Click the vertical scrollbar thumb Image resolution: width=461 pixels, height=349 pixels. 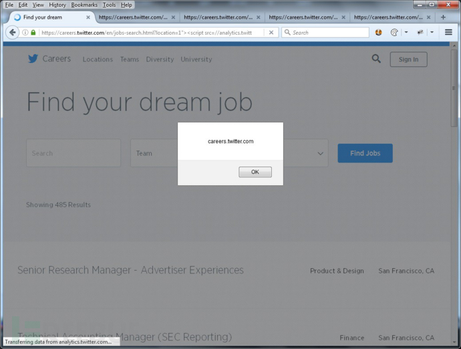[x=454, y=88]
